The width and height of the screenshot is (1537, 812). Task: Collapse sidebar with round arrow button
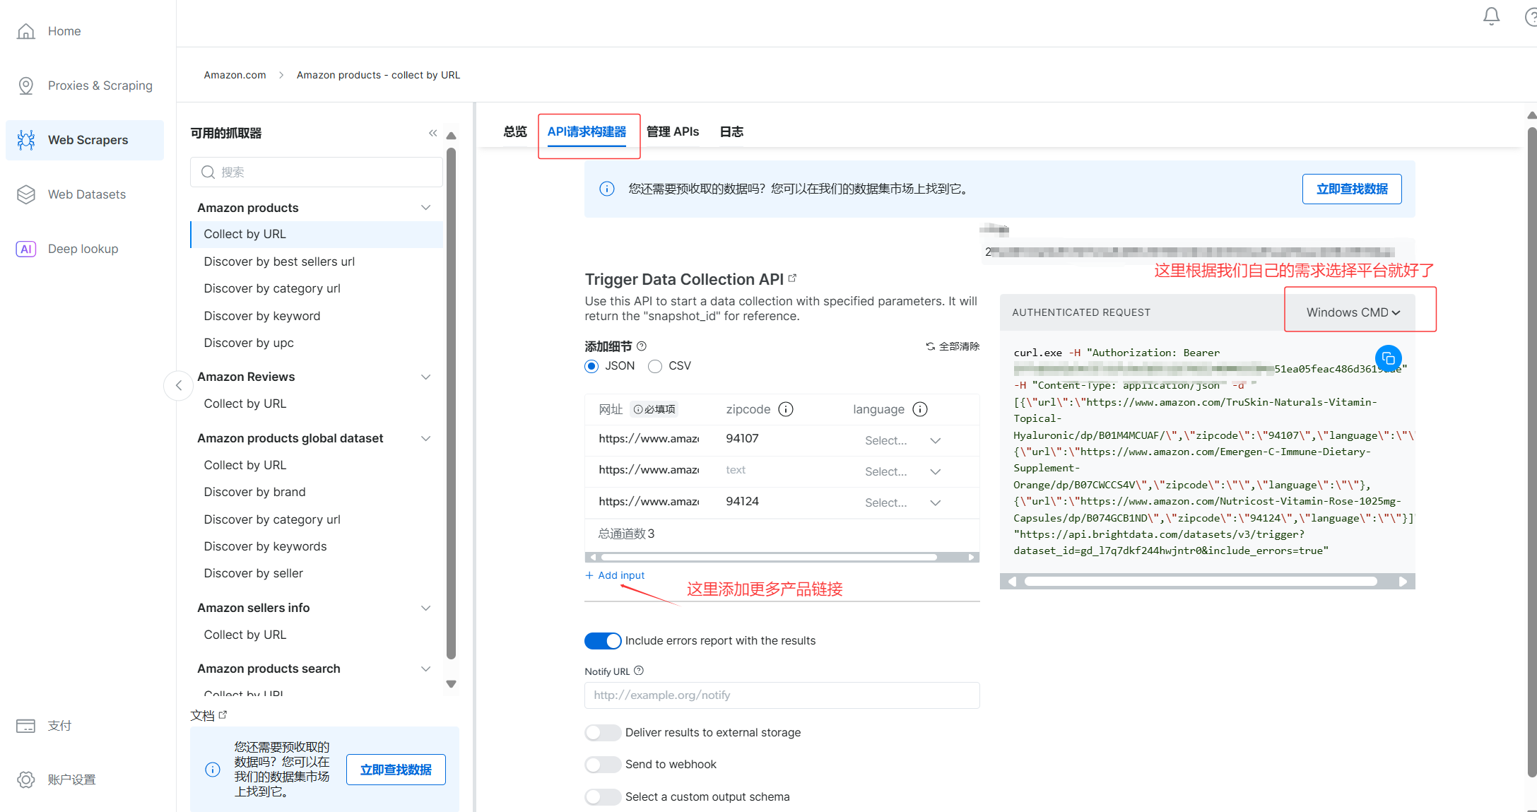tap(179, 385)
